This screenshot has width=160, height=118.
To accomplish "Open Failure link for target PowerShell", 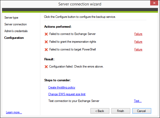I will pyautogui.click(x=138, y=49).
